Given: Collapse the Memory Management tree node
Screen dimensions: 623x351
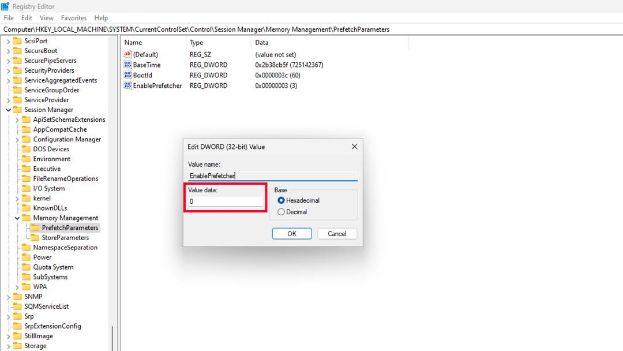Looking at the screenshot, I should pos(17,218).
